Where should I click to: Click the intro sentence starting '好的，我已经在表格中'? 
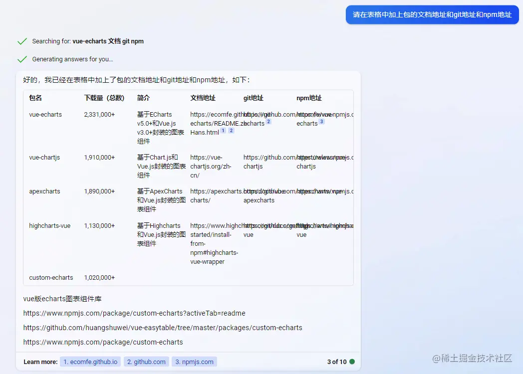[136, 80]
